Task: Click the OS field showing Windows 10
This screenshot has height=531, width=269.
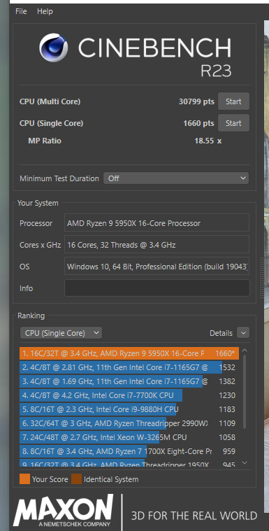Action: click(157, 267)
